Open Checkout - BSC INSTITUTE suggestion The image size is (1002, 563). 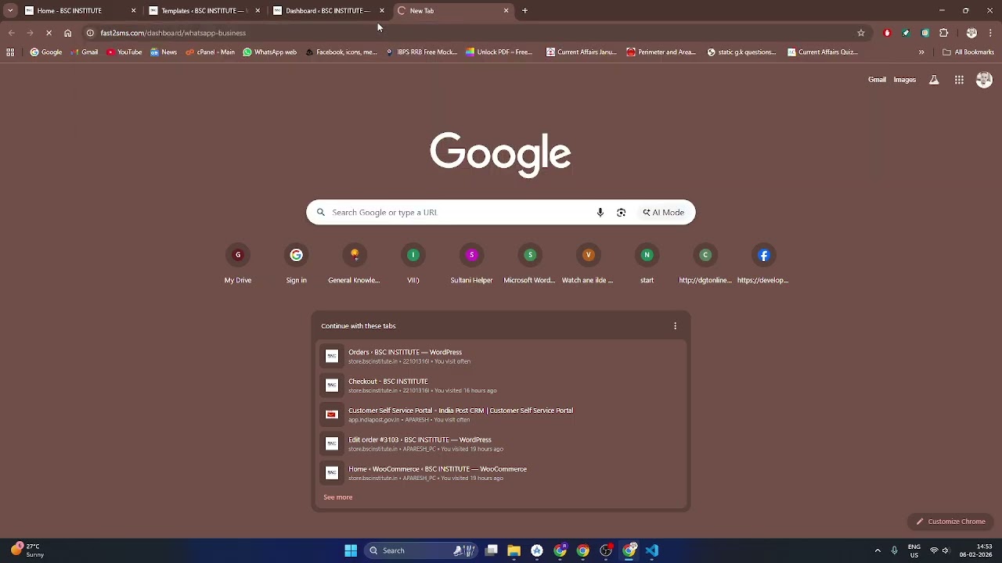point(501,385)
